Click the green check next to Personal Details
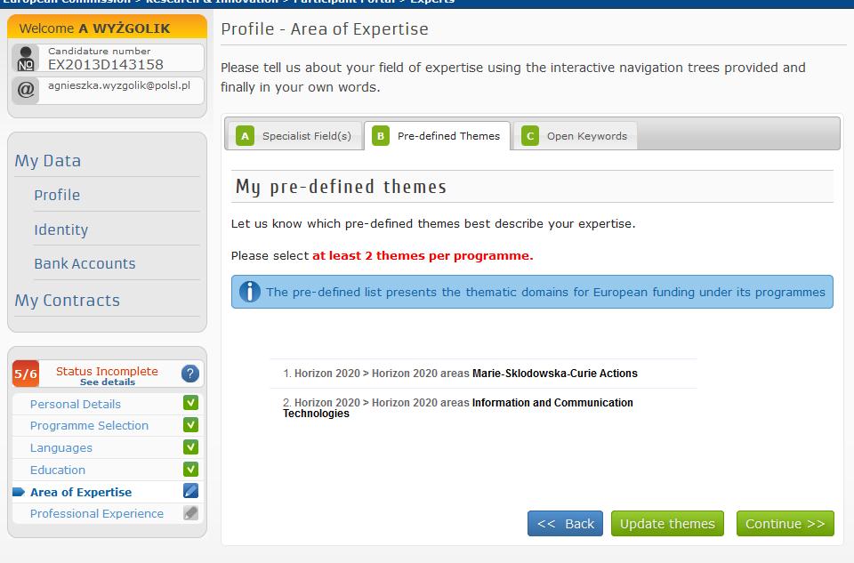 click(190, 403)
